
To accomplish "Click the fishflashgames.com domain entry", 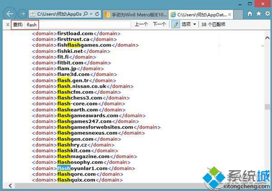I will (85, 45).
